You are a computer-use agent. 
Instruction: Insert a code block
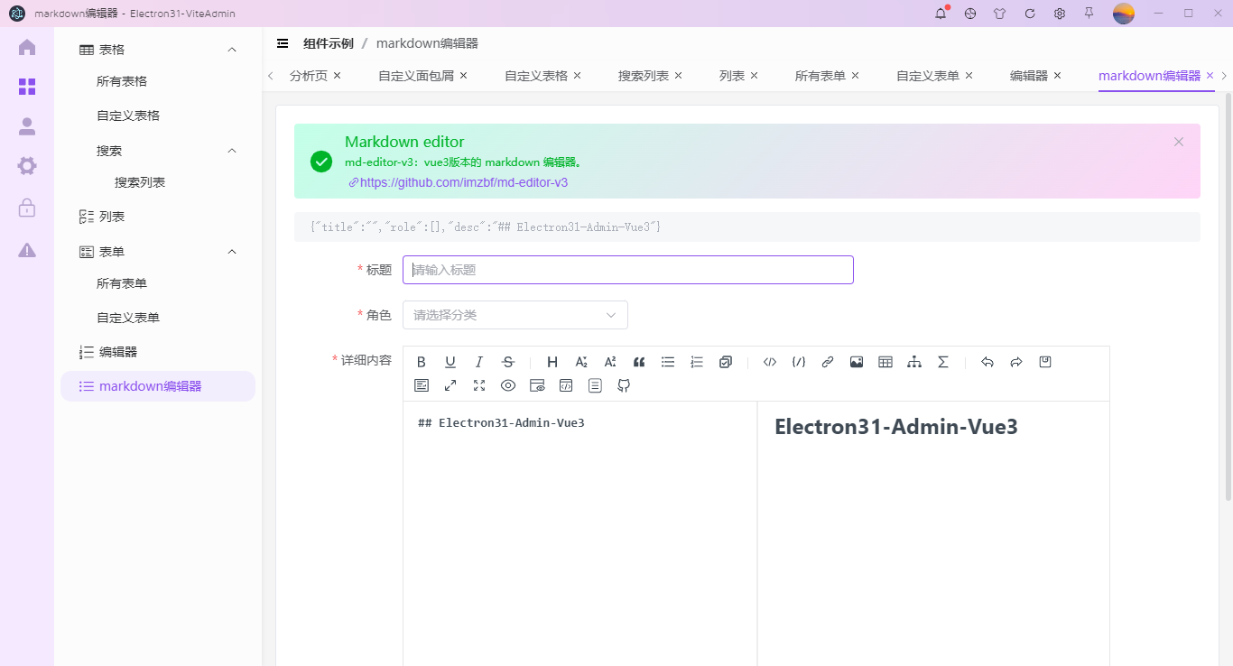click(x=769, y=362)
